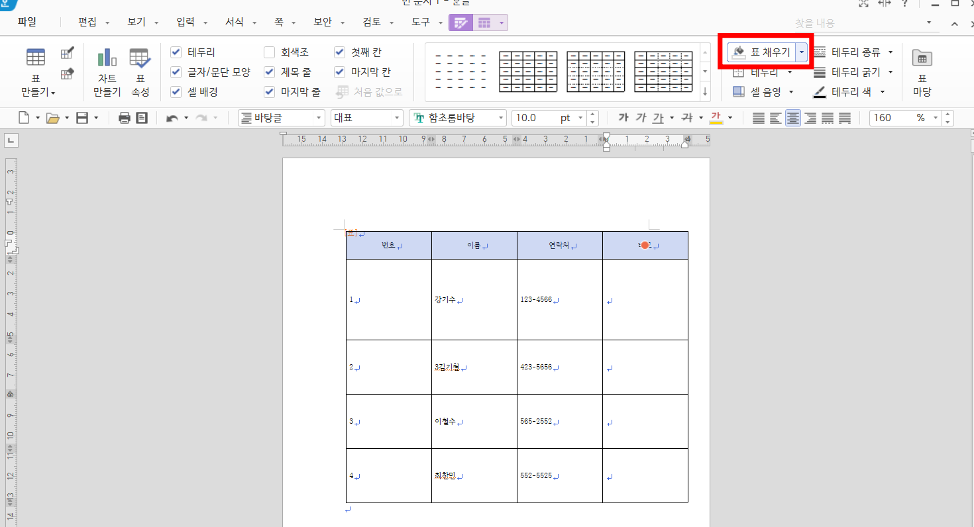Open the 파일 menu
The width and height of the screenshot is (974, 527).
(27, 23)
